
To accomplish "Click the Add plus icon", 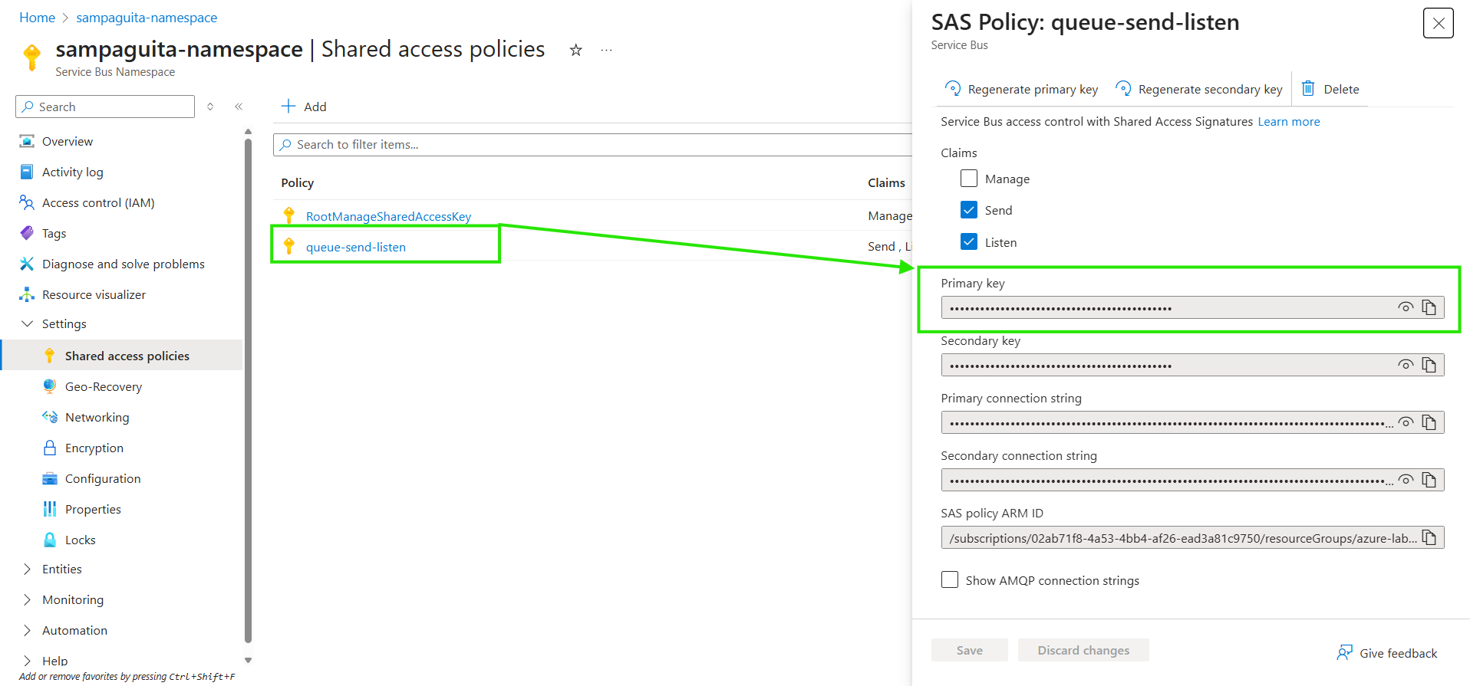I will (288, 107).
